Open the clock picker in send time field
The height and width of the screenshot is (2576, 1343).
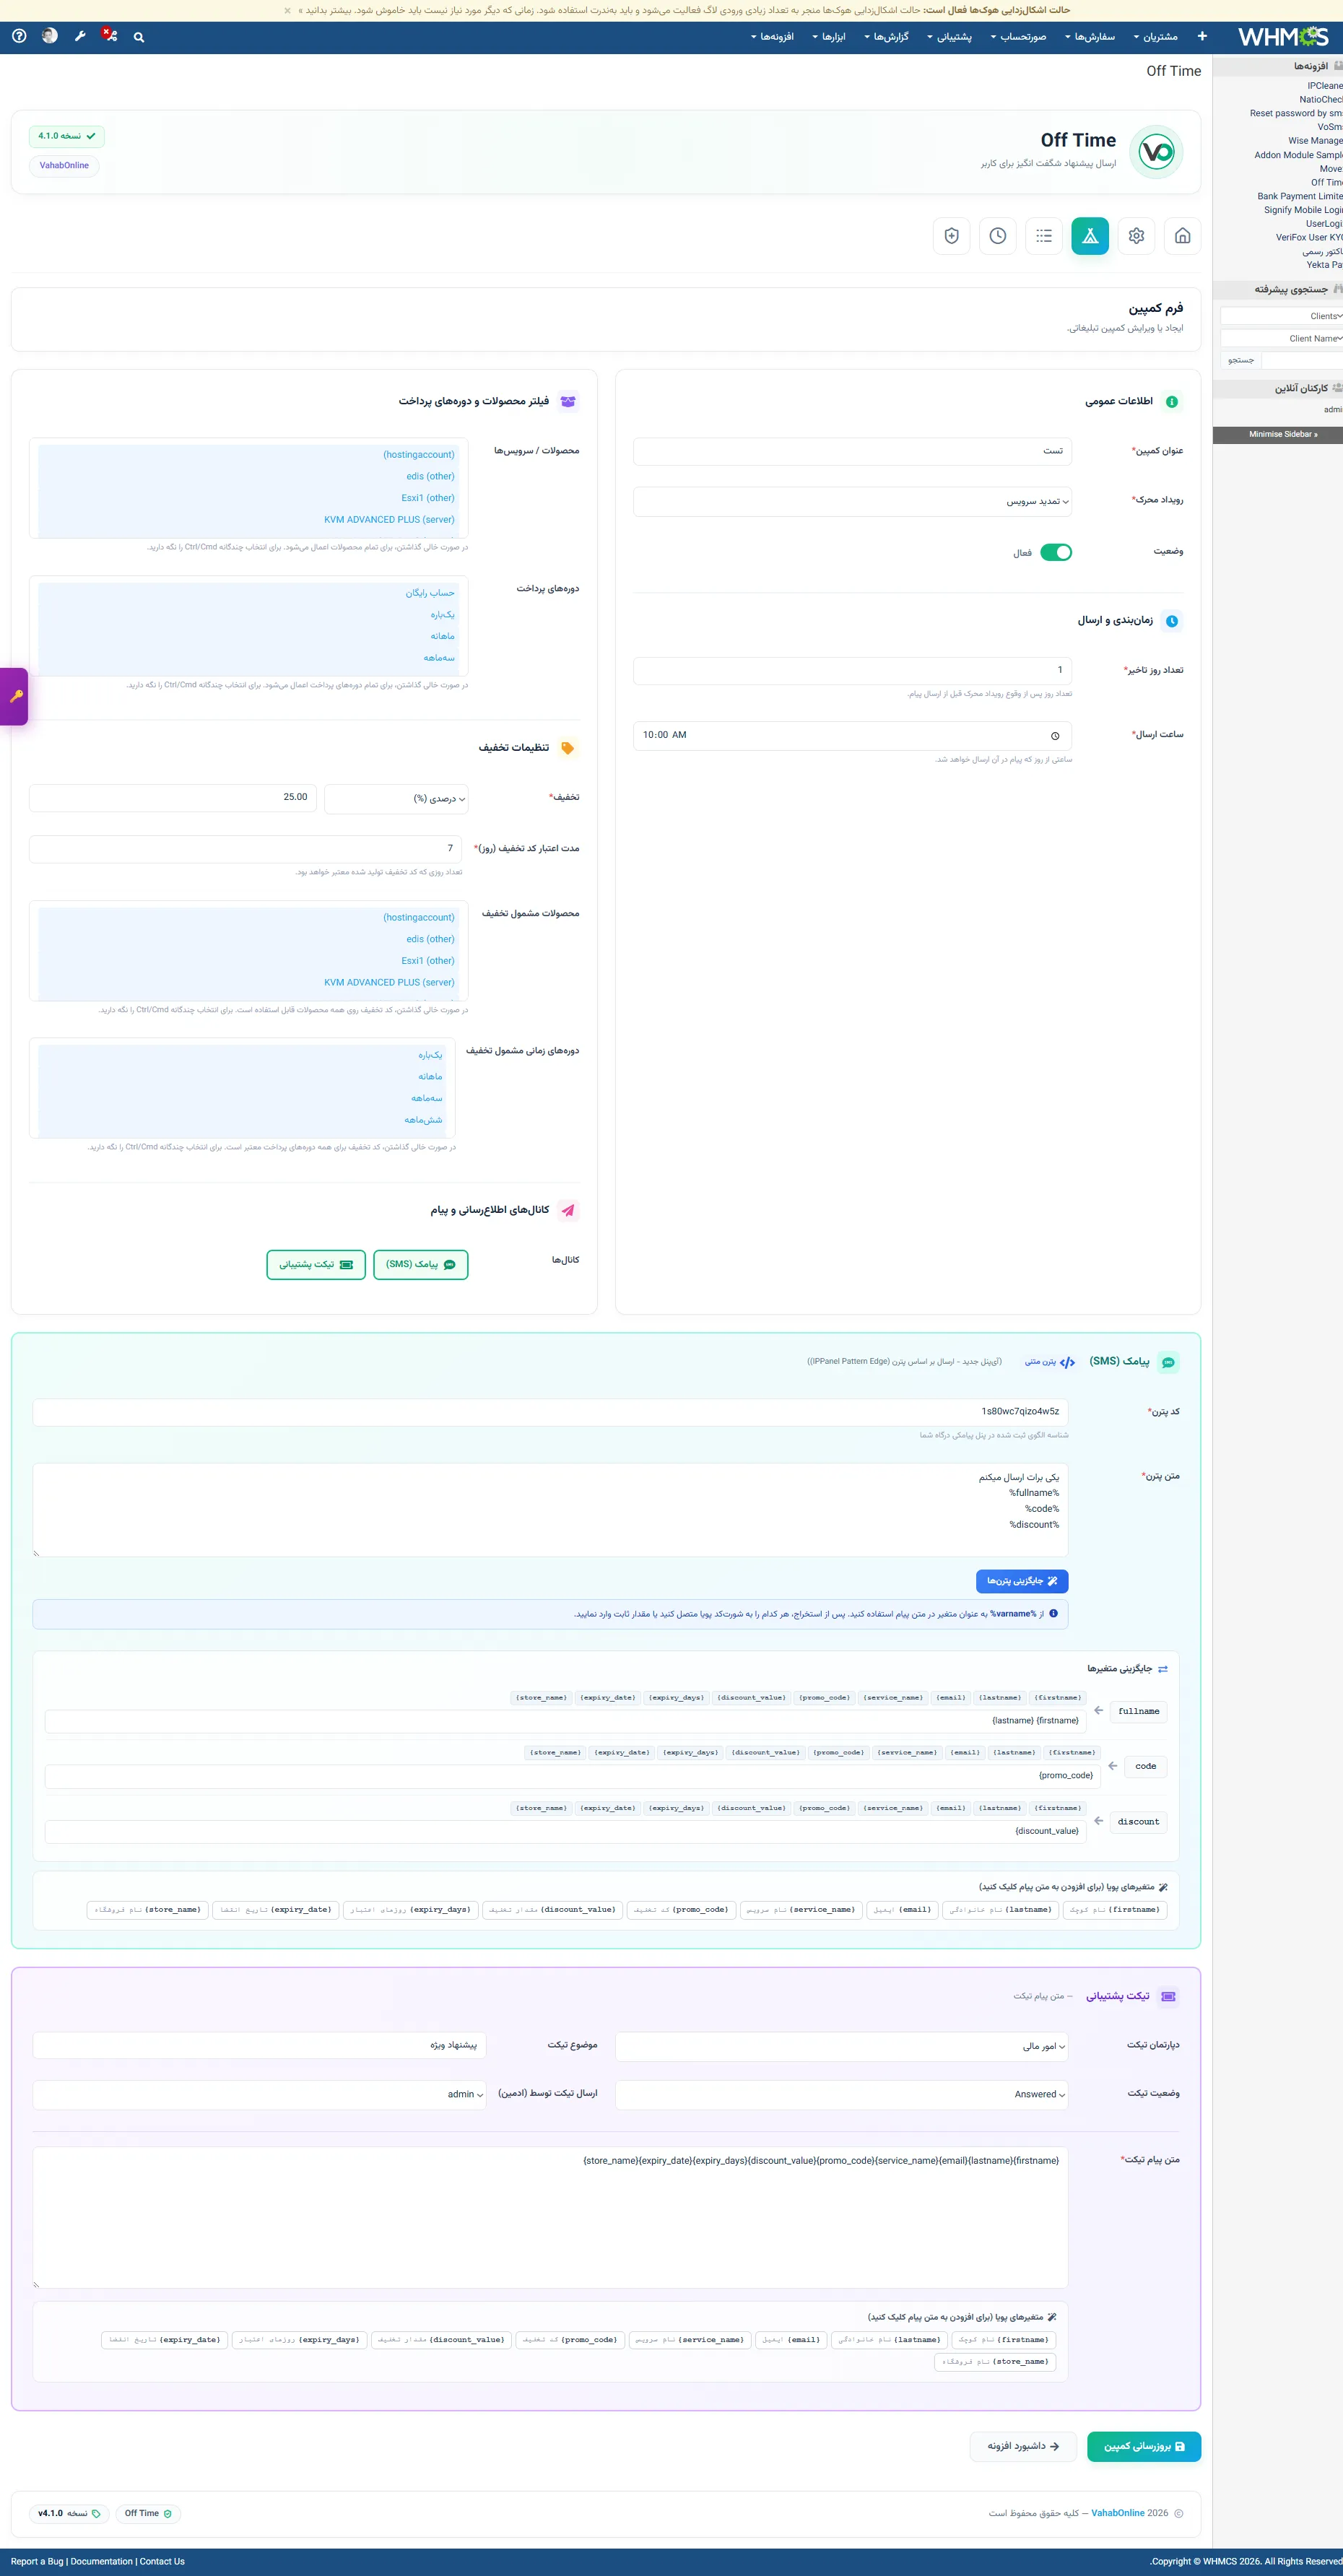1055,736
